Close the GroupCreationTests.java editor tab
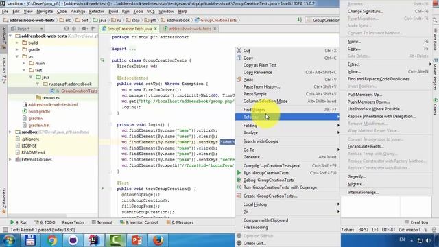 click(156, 29)
